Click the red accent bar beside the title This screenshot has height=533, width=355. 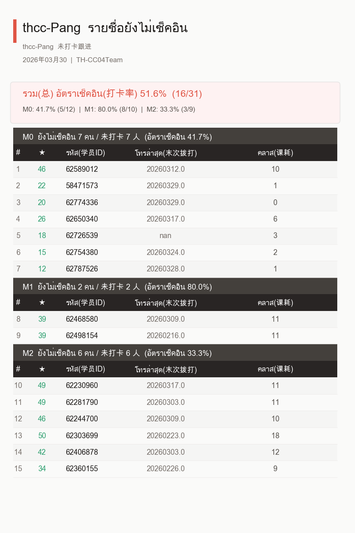point(15,31)
